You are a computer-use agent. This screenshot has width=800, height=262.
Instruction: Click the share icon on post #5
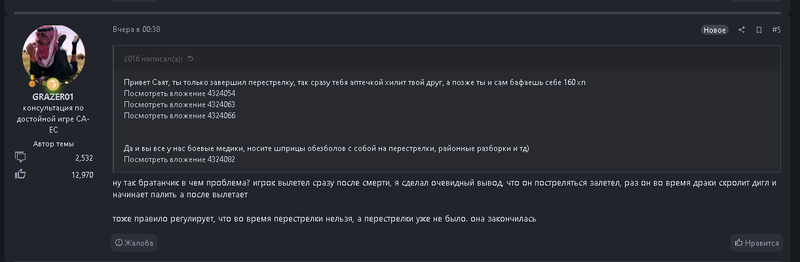tap(742, 30)
